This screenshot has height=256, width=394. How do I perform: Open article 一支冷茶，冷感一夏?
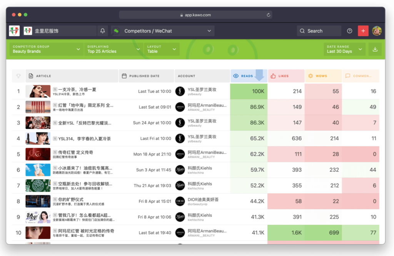77,90
